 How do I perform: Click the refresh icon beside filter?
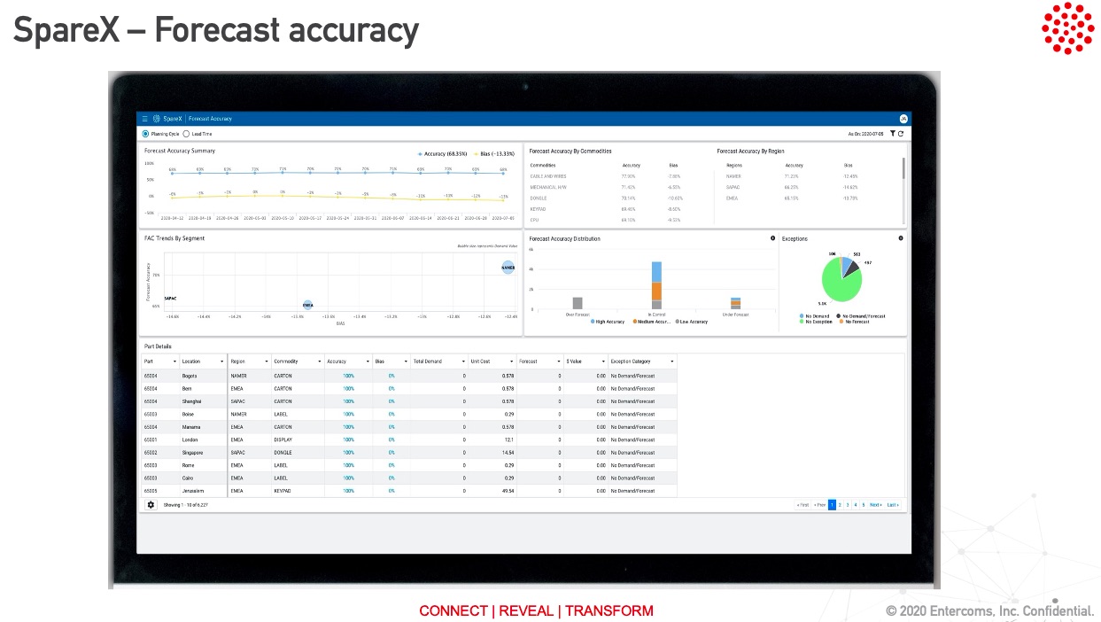902,134
